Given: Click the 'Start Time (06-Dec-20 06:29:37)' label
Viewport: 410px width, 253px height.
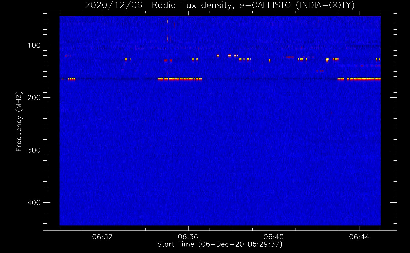Looking at the screenshot, I should pyautogui.click(x=220, y=244).
